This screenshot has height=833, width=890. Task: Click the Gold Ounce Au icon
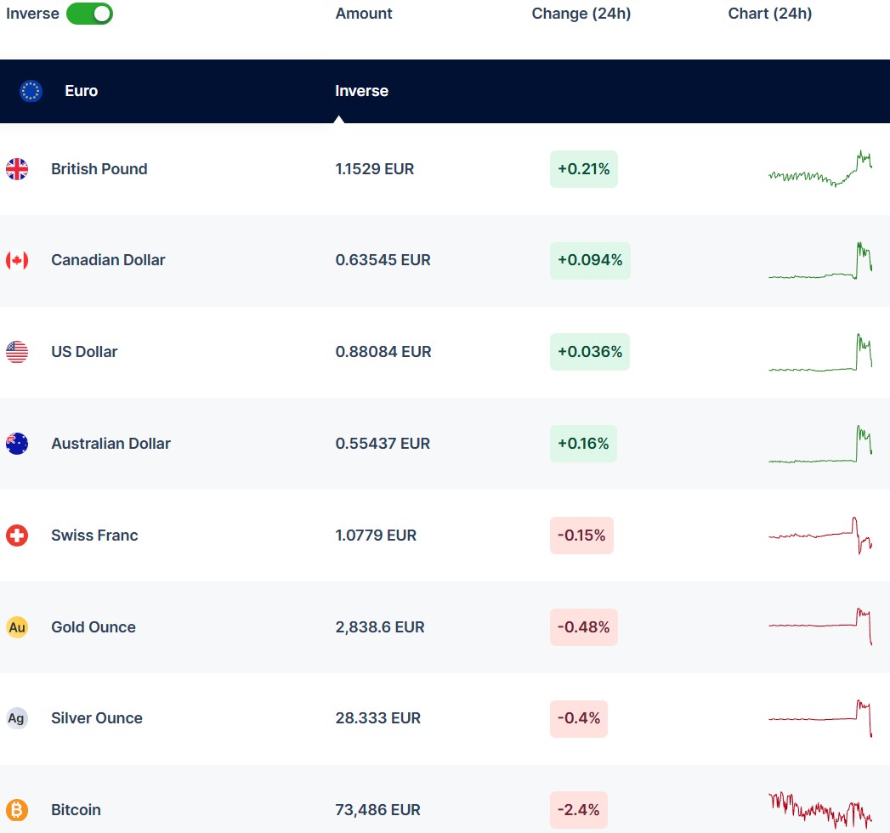pyautogui.click(x=17, y=627)
